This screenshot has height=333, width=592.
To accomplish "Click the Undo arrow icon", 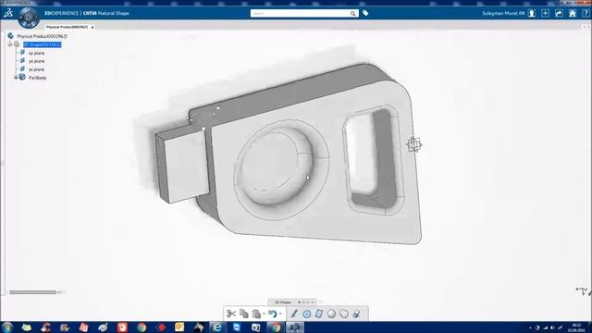I will 273,314.
